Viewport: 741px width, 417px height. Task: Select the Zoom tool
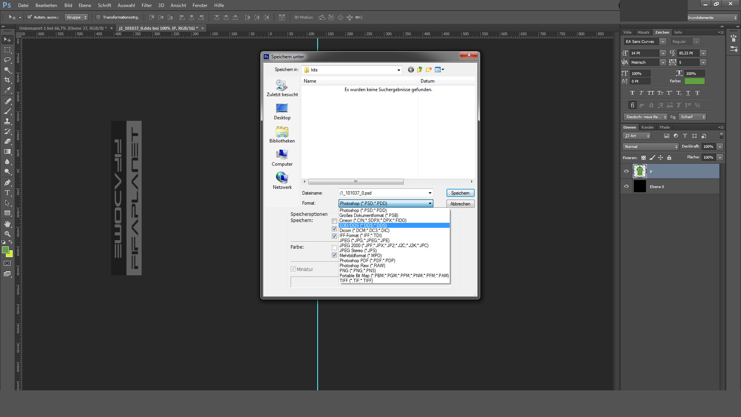[7, 234]
